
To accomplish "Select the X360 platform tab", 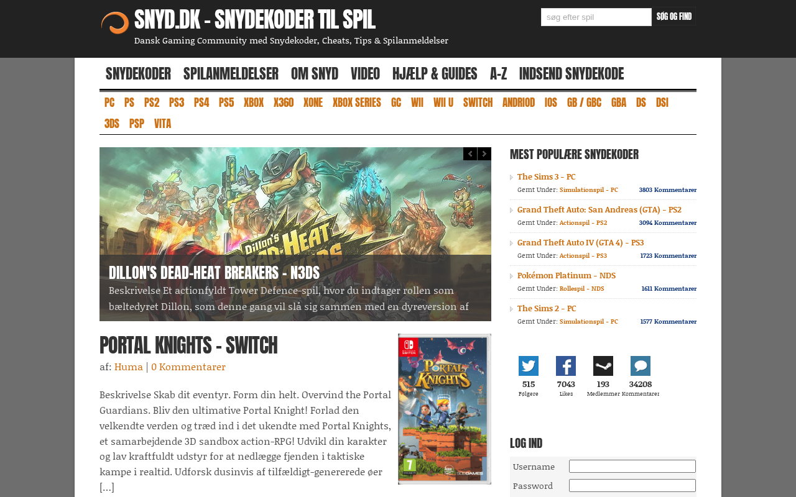I will pos(284,103).
